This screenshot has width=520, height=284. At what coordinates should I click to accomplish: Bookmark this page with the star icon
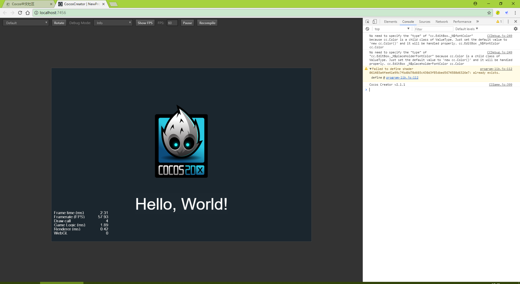[489, 13]
